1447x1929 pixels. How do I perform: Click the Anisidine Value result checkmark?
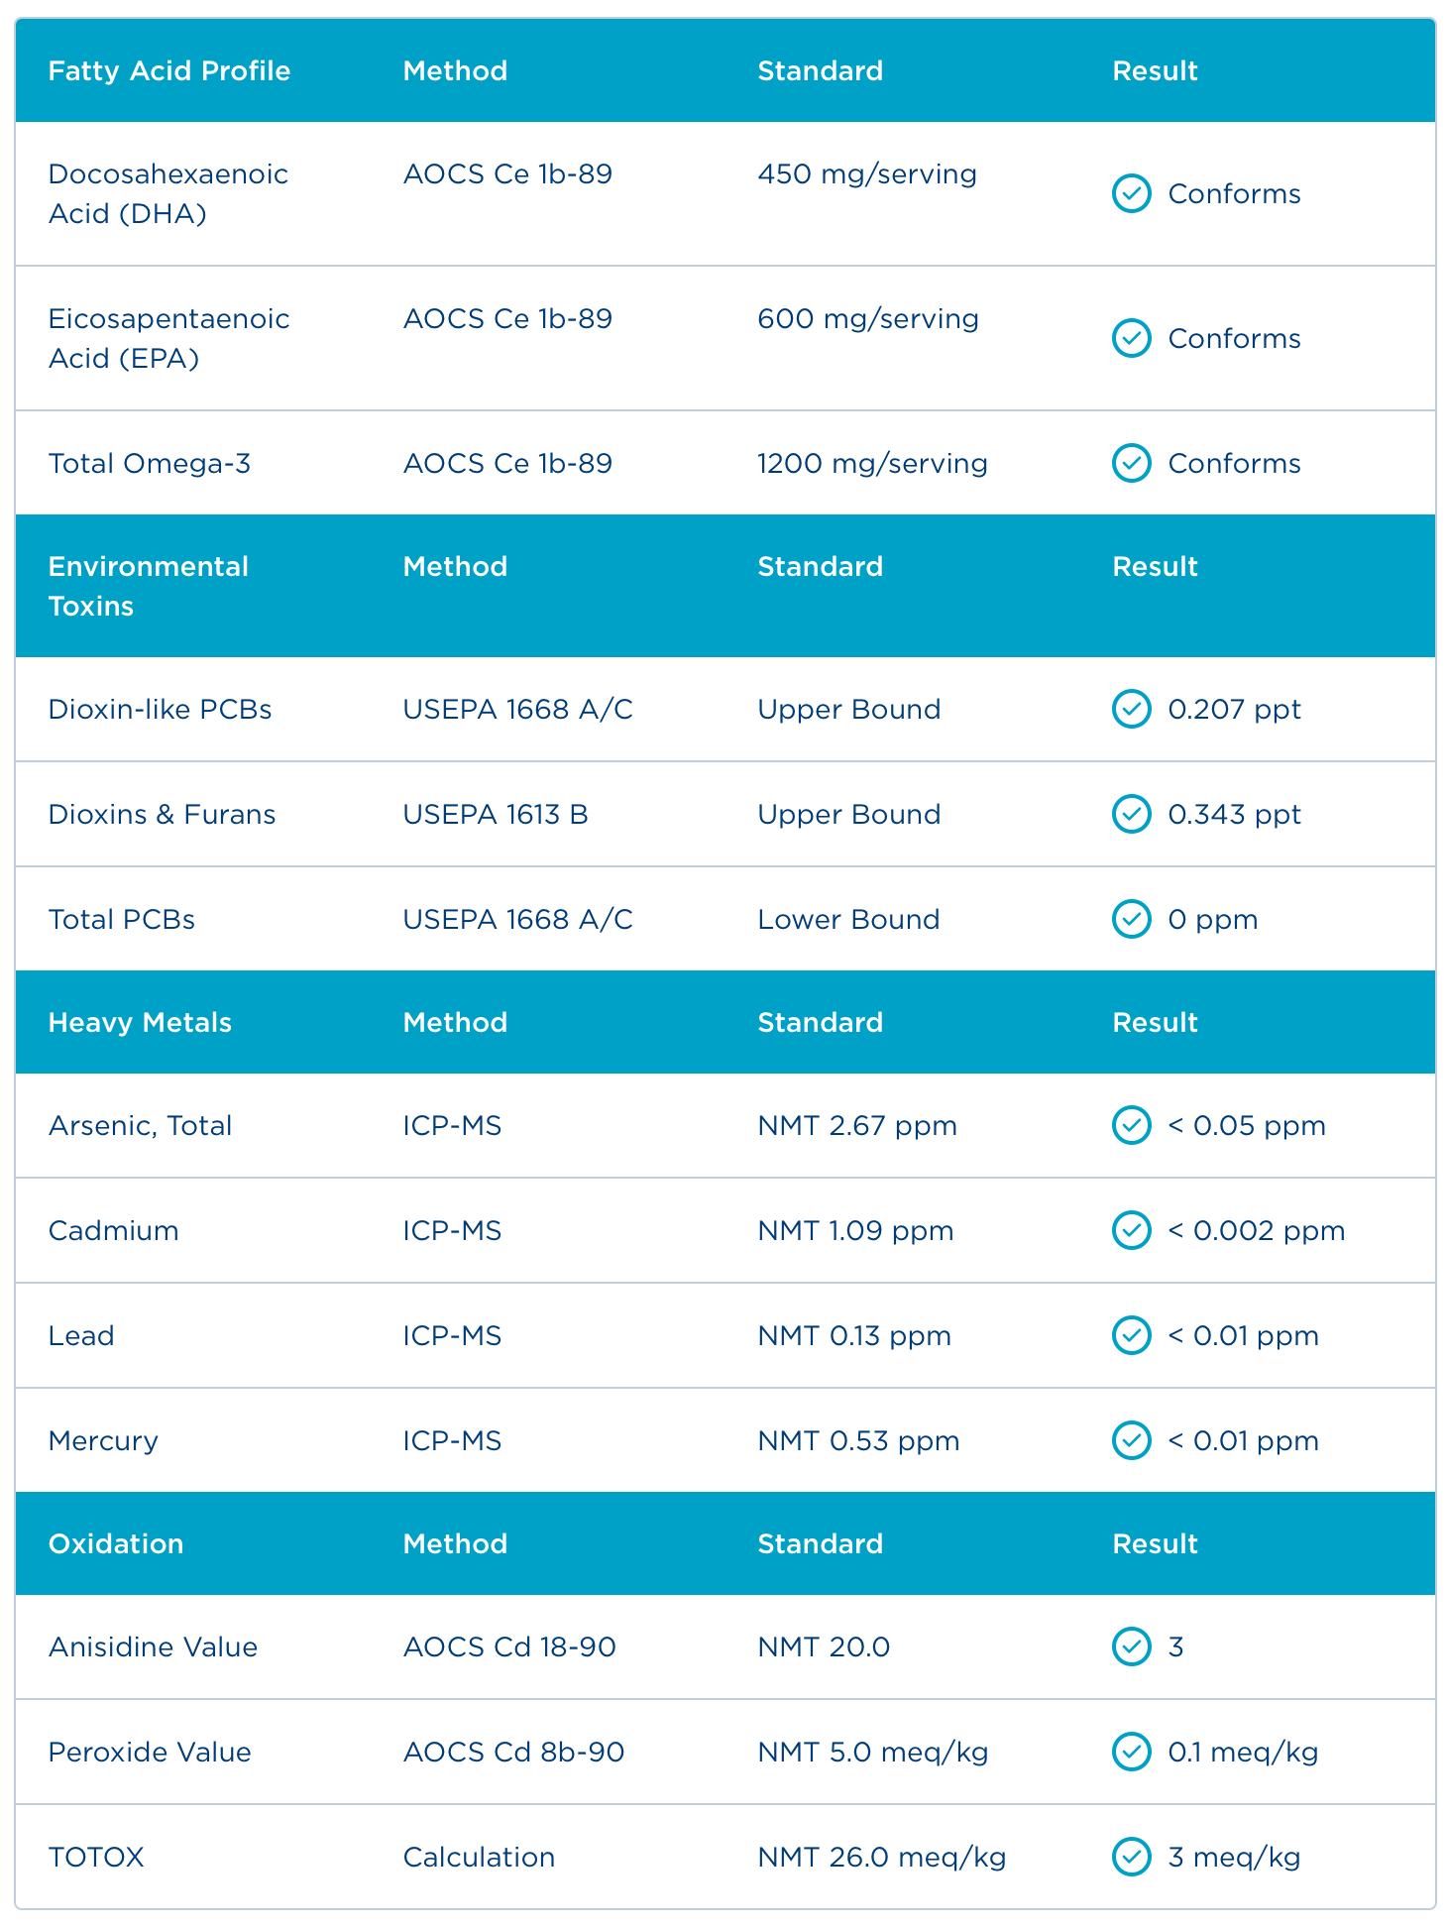pyautogui.click(x=1131, y=1647)
